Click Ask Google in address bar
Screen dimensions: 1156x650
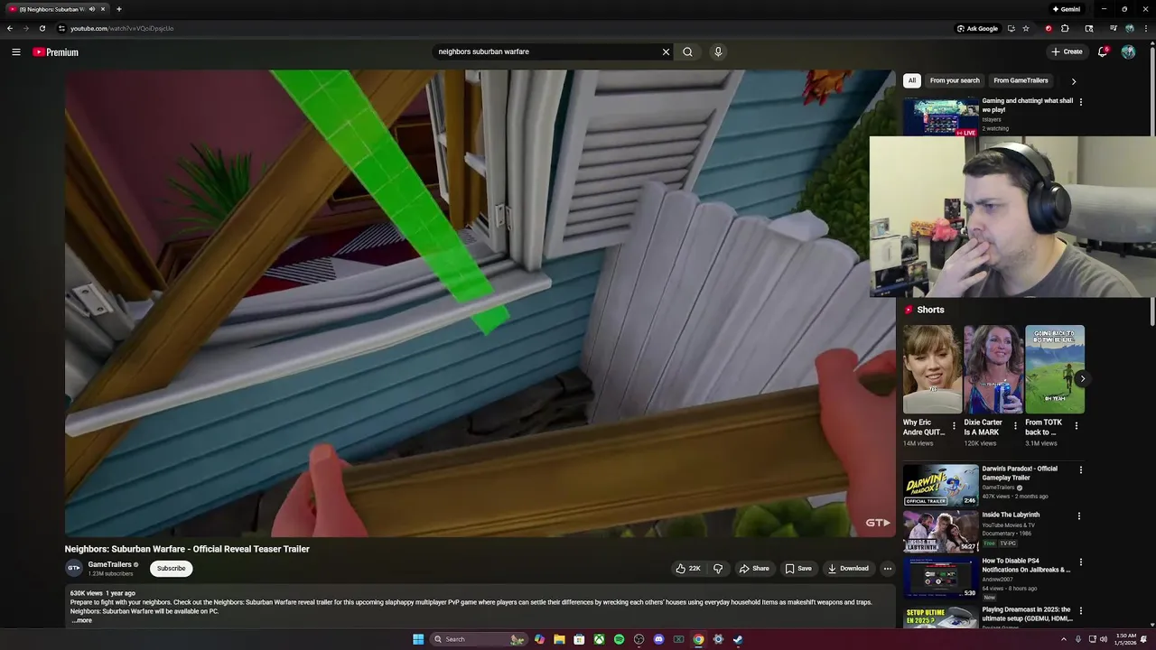(x=977, y=28)
